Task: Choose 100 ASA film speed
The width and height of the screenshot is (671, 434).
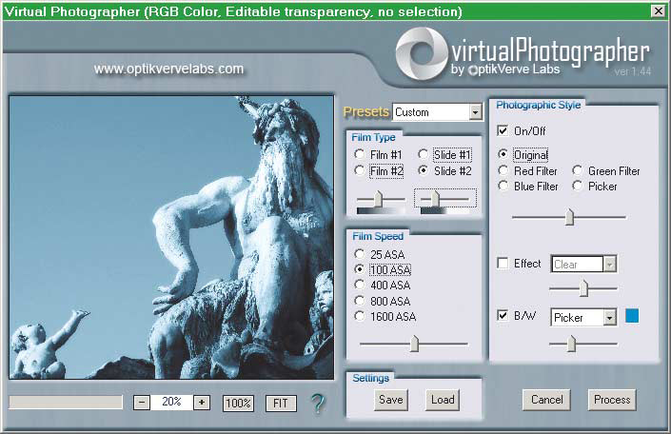Action: 383,269
